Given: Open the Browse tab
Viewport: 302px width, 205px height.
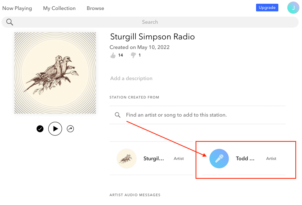Looking at the screenshot, I should click(x=95, y=8).
